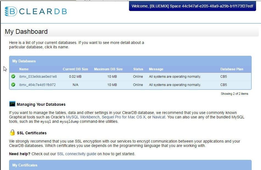Viewport: 261px width, 170px height.
Task: Open the SSL connectivity guide
Action: pos(77,154)
